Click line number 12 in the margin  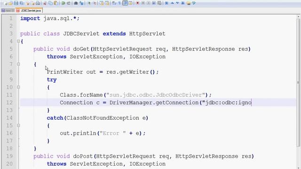click(x=9, y=102)
